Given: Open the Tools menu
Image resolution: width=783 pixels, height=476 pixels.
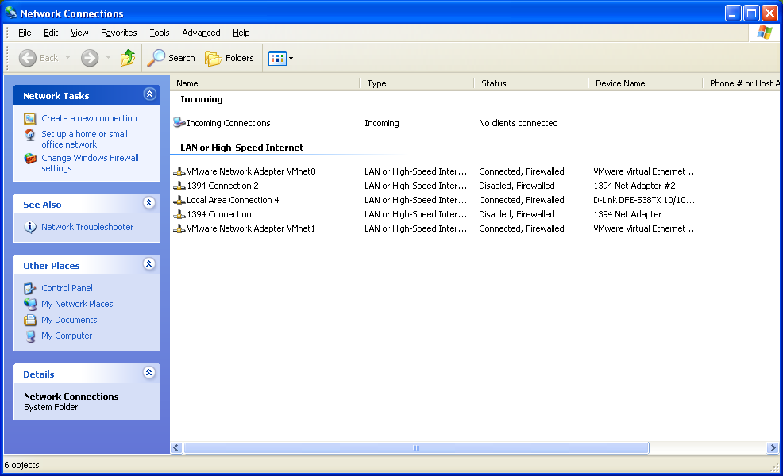Looking at the screenshot, I should tap(160, 33).
